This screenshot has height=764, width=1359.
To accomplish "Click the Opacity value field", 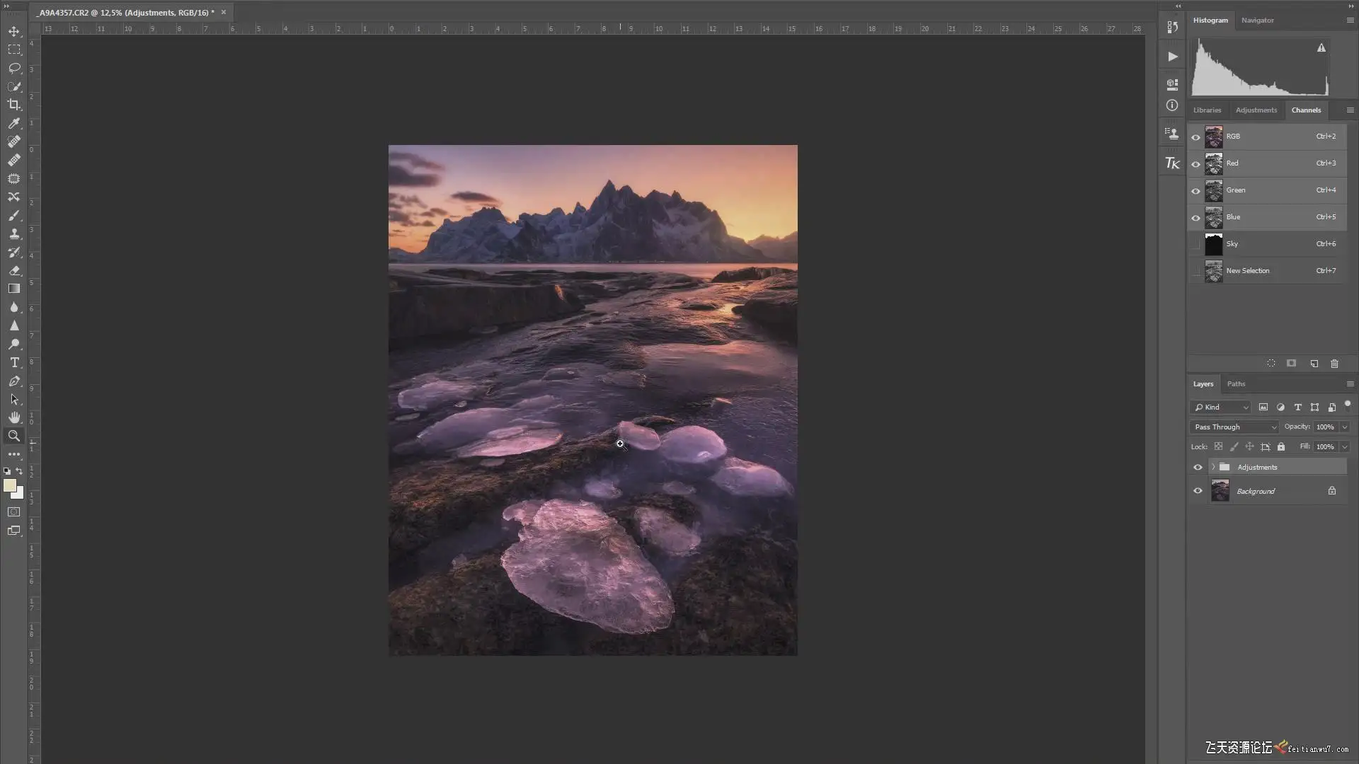I will pos(1325,427).
